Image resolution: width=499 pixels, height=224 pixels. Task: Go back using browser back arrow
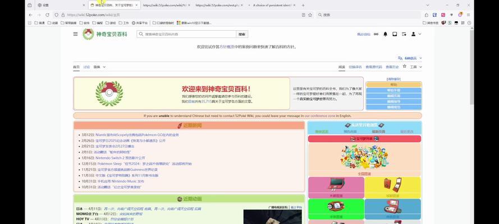click(x=30, y=15)
